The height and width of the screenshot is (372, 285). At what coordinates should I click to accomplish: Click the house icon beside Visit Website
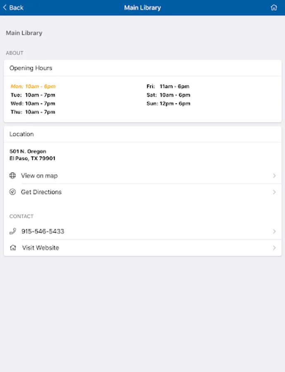[13, 248]
